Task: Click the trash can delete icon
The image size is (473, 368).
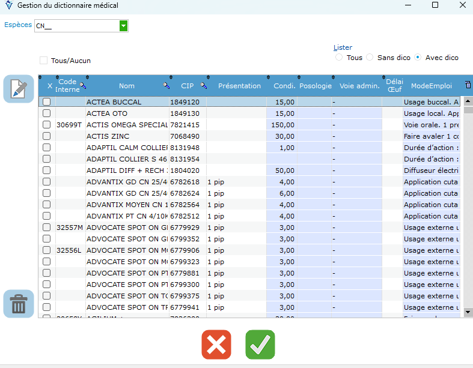Action: coord(19,304)
